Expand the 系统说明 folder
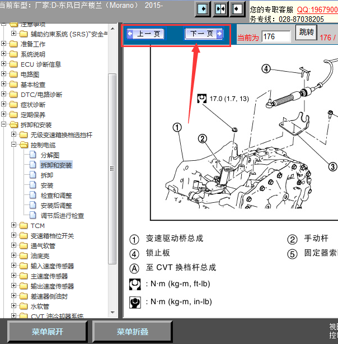This screenshot has width=338, height=344. click(3, 54)
